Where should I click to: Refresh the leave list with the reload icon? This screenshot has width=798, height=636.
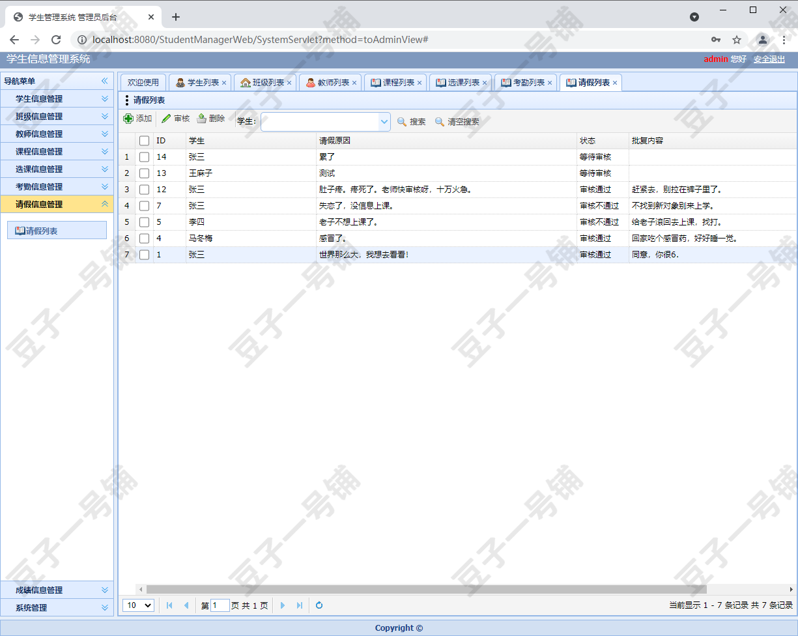(x=319, y=605)
